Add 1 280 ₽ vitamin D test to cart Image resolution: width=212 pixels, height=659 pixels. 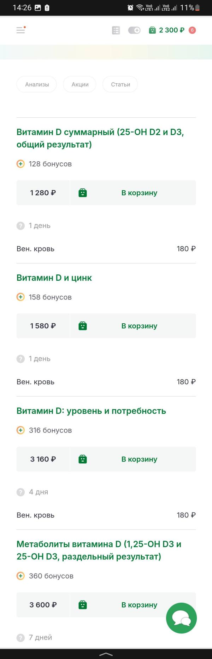[133, 193]
